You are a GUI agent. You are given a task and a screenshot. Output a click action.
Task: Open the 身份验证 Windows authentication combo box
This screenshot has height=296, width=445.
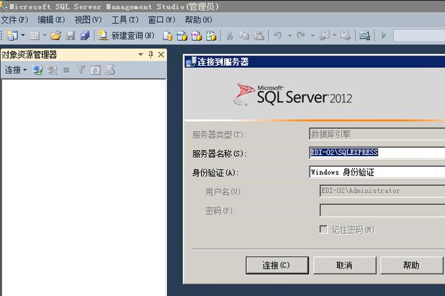(377, 172)
